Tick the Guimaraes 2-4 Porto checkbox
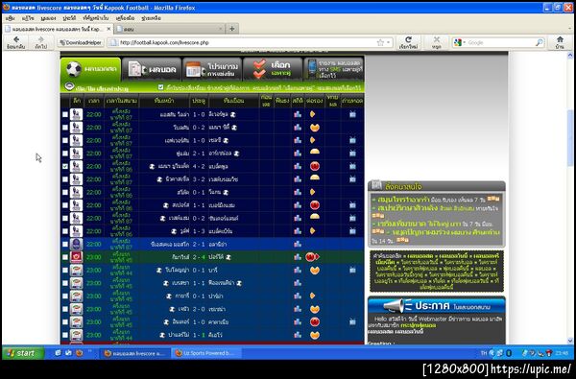Image resolution: width=576 pixels, height=379 pixels. (x=65, y=257)
